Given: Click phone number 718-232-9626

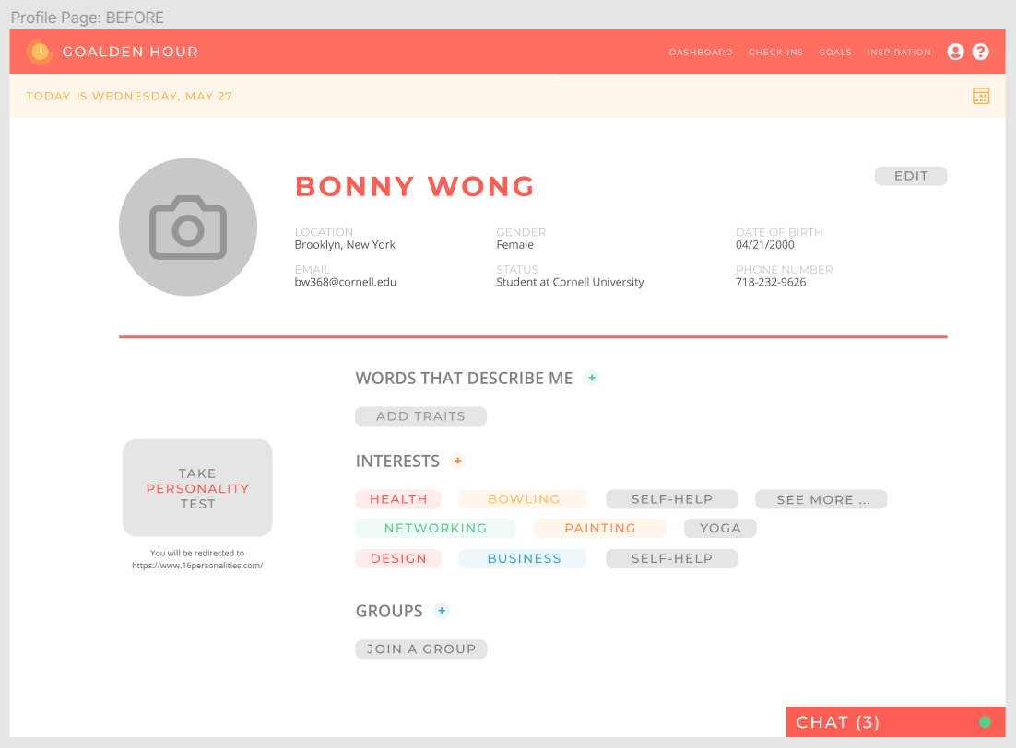Looking at the screenshot, I should pos(771,283).
